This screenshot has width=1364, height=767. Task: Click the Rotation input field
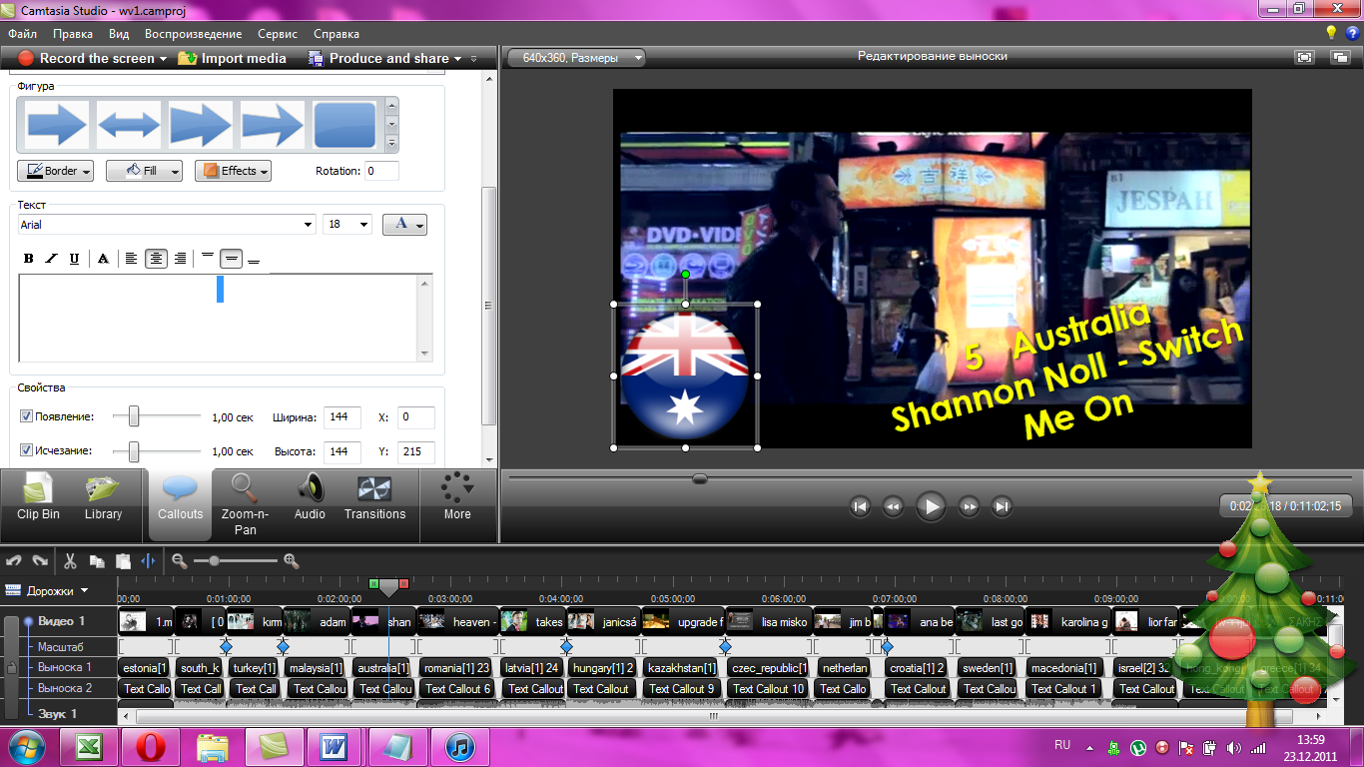tap(381, 171)
